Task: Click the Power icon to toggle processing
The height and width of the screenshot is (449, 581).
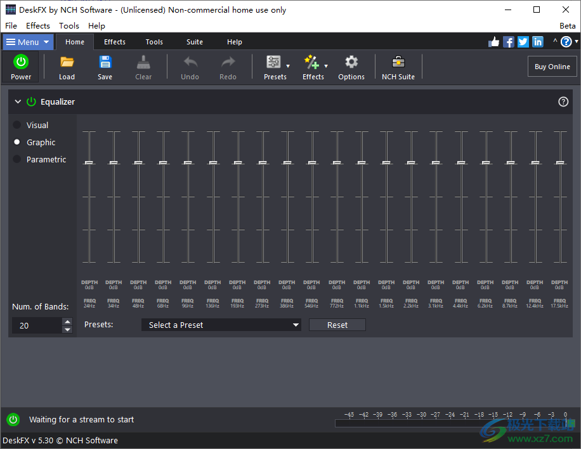Action: tap(20, 62)
